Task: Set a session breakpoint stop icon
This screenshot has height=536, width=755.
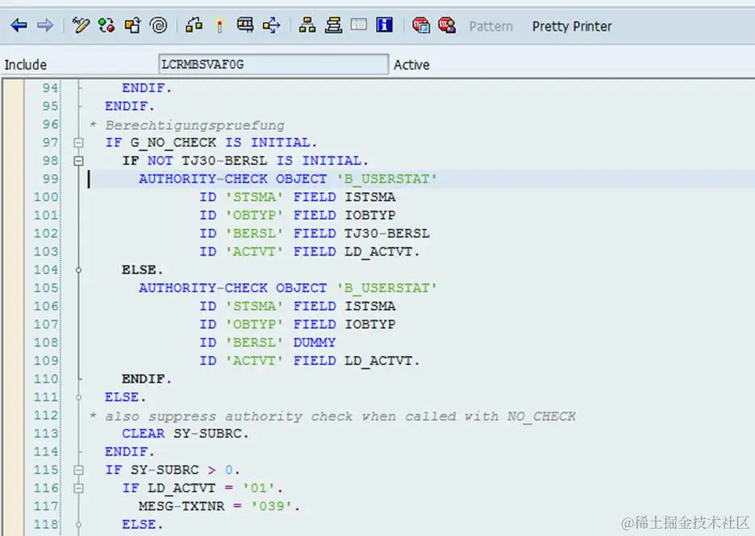Action: (421, 25)
